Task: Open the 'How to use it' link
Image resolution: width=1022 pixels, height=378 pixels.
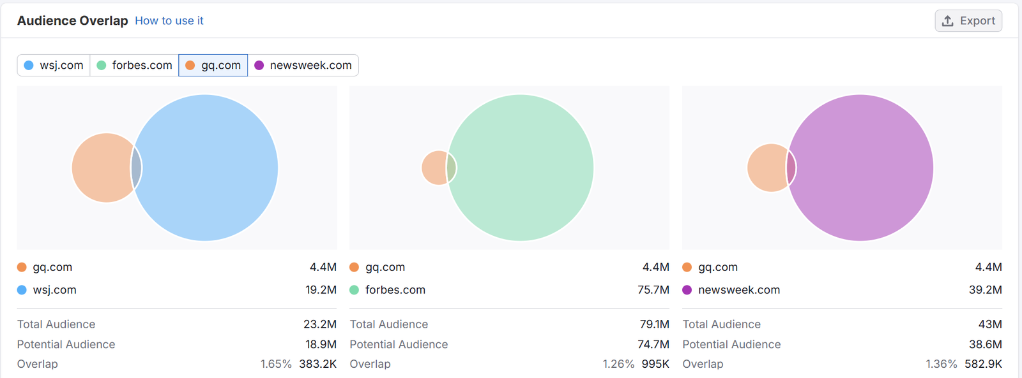Action: (x=169, y=21)
